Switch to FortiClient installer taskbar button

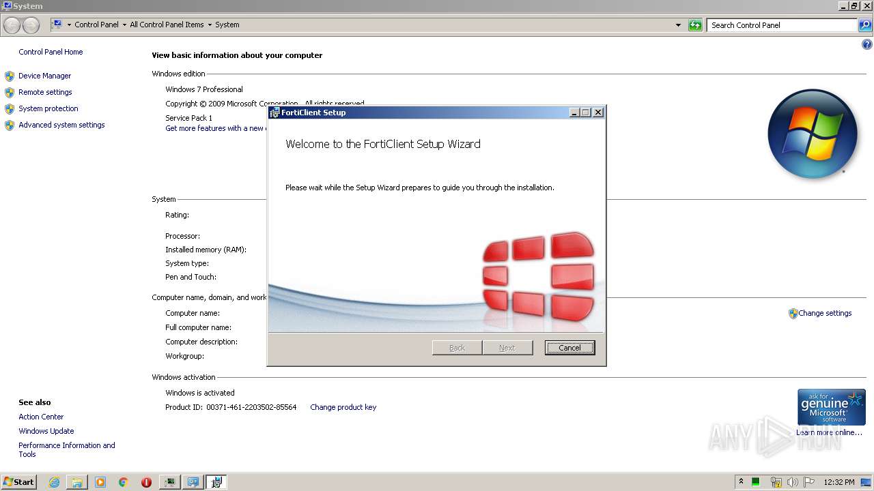[216, 482]
